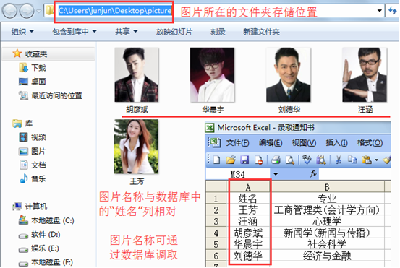Click the Excel New document icon
This screenshot has width=400, height=268.
(x=216, y=160)
